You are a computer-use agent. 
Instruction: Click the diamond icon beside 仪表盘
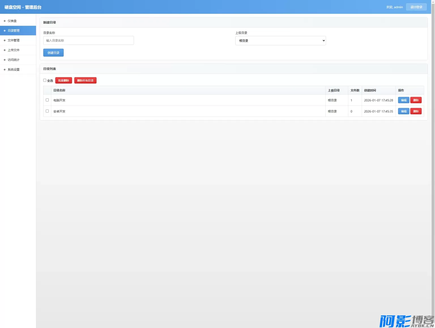tap(5, 21)
